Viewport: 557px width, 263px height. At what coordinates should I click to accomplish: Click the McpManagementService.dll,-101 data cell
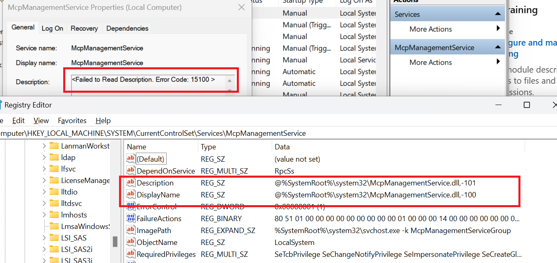click(375, 183)
